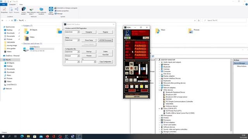Adjust DEC Rate vertical slider
248x139 pixels.
point(146,69)
